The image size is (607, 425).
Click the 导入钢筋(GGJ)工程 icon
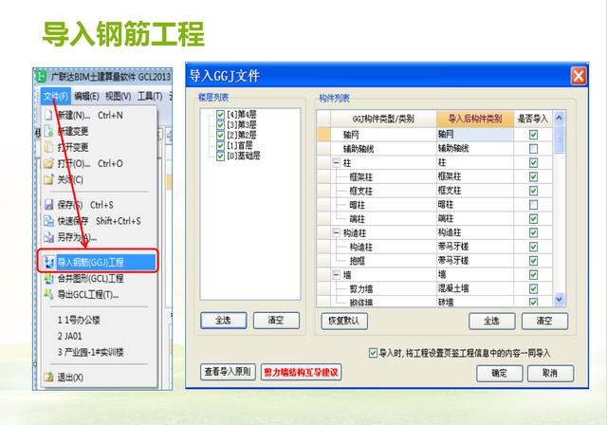point(48,262)
